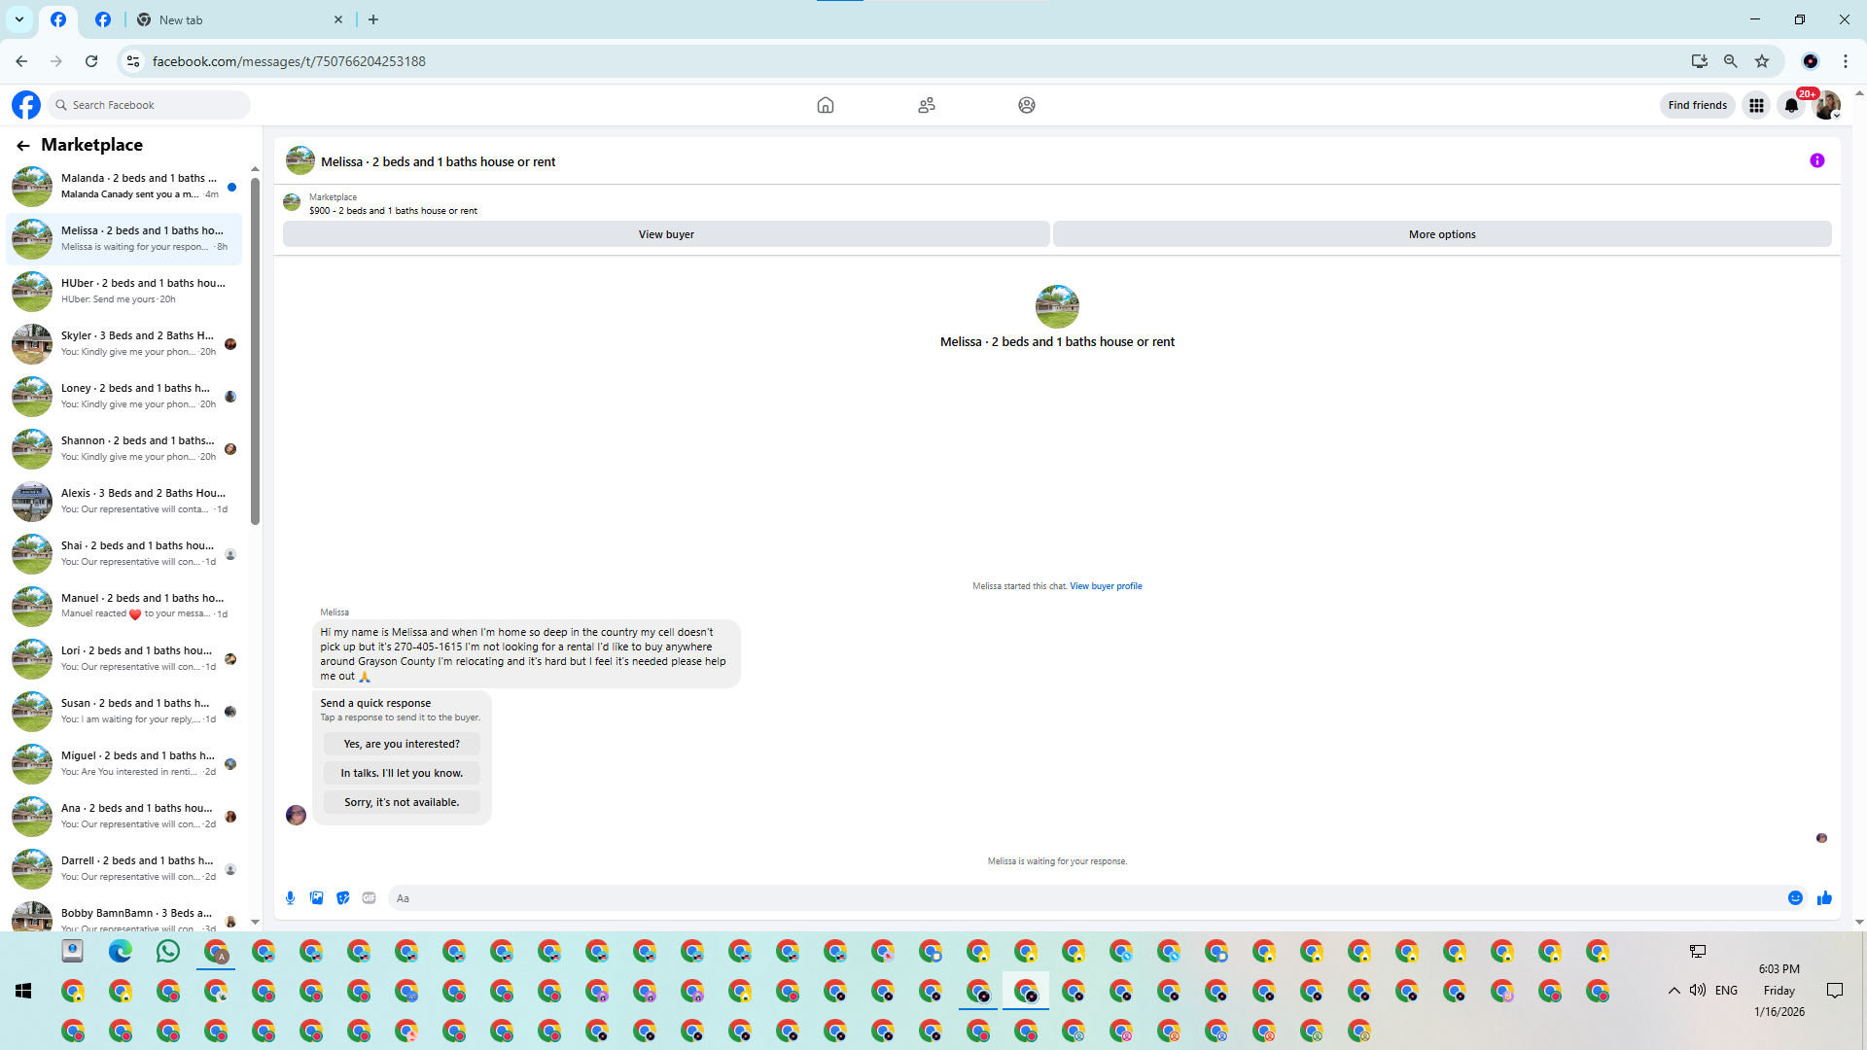Click the View buyer button
Viewport: 1867px width, 1050px height.
666,234
